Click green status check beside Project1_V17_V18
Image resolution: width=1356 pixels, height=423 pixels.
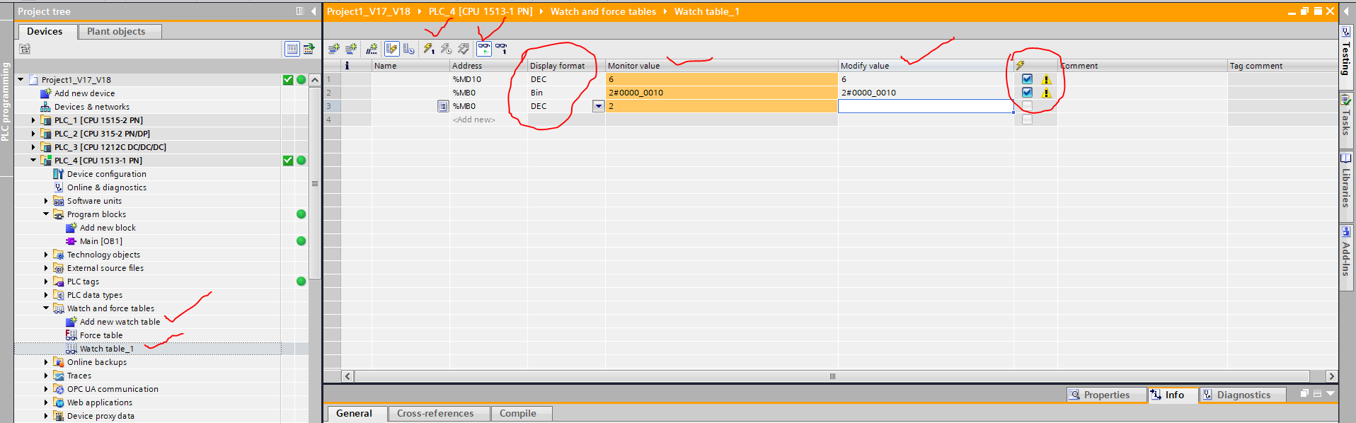[288, 80]
